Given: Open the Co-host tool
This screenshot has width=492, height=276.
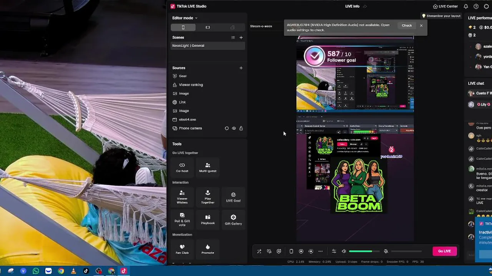Looking at the screenshot, I should (182, 167).
